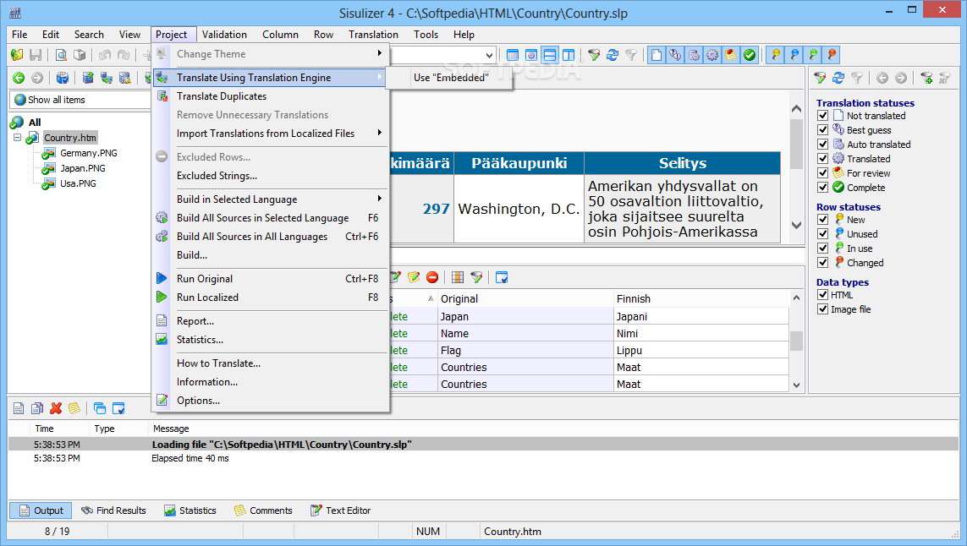Viewport: 967px width, 546px height.
Task: Toggle the red pin Changed row status toolbar button
Action: (x=832, y=55)
